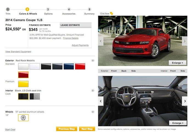Show the Exterior Back view
This screenshot has height=135, width=192.
(124, 71)
